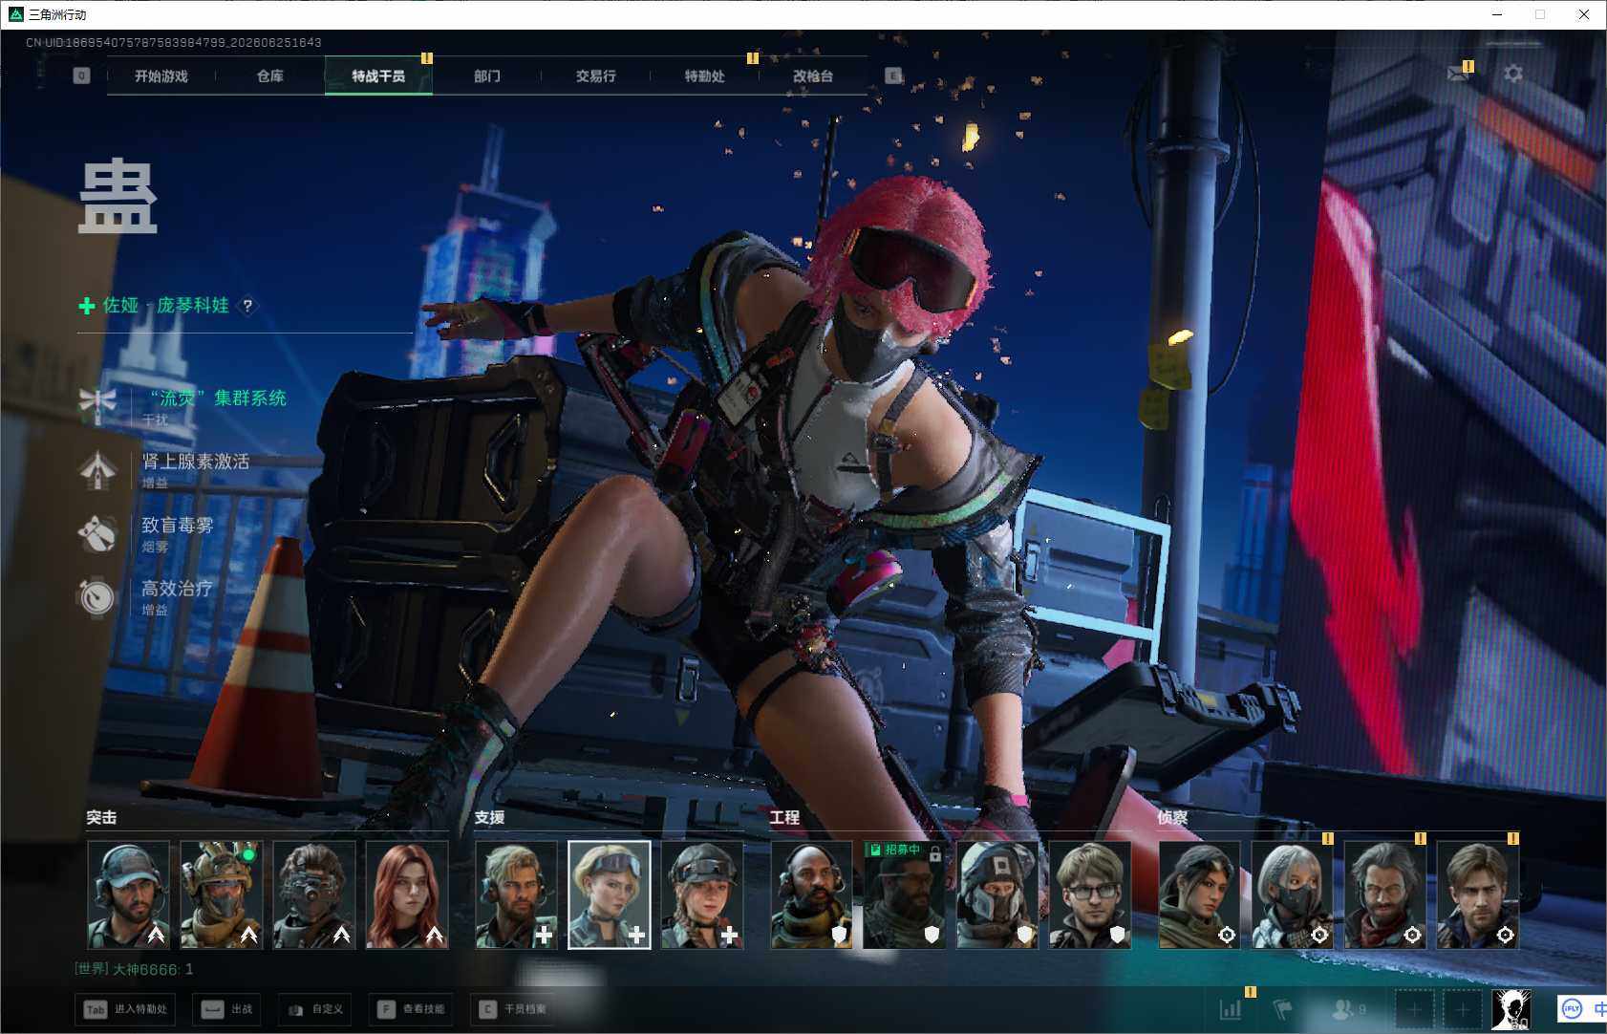Click the 高效治疗 skill name text
Viewport: 1607px width, 1034px height.
click(178, 589)
